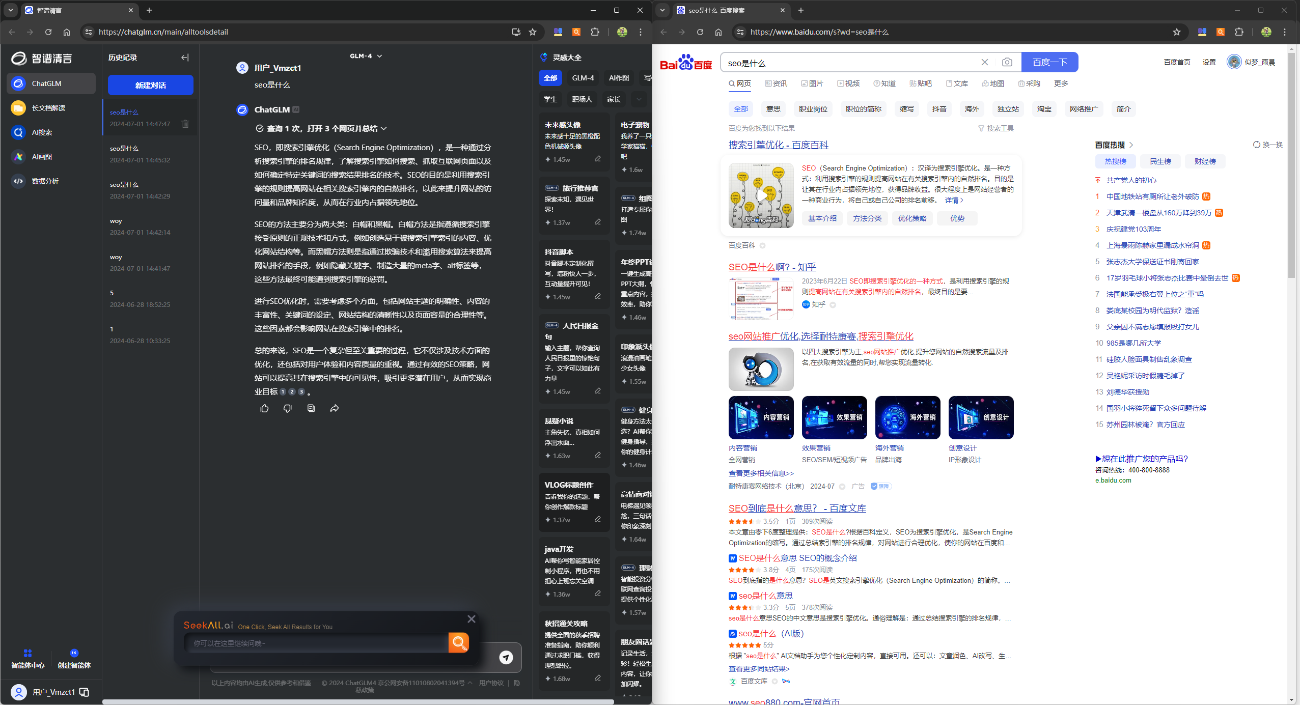Click the SeekAll follow-up input field
The image size is (1300, 705).
[316, 643]
